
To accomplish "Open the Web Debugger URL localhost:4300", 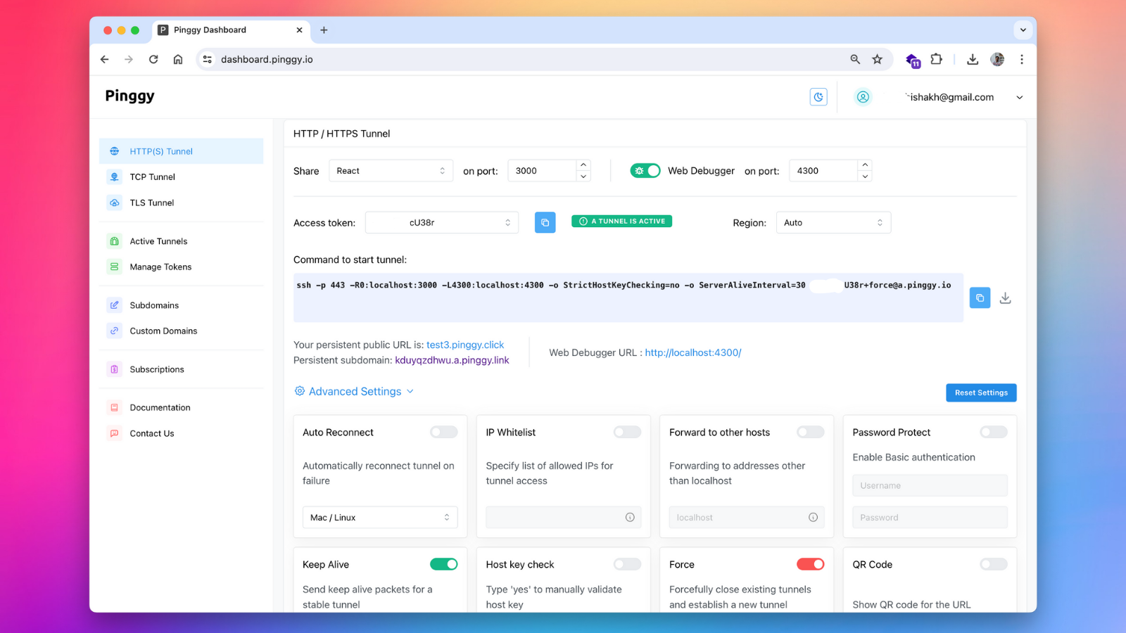I will tap(693, 352).
